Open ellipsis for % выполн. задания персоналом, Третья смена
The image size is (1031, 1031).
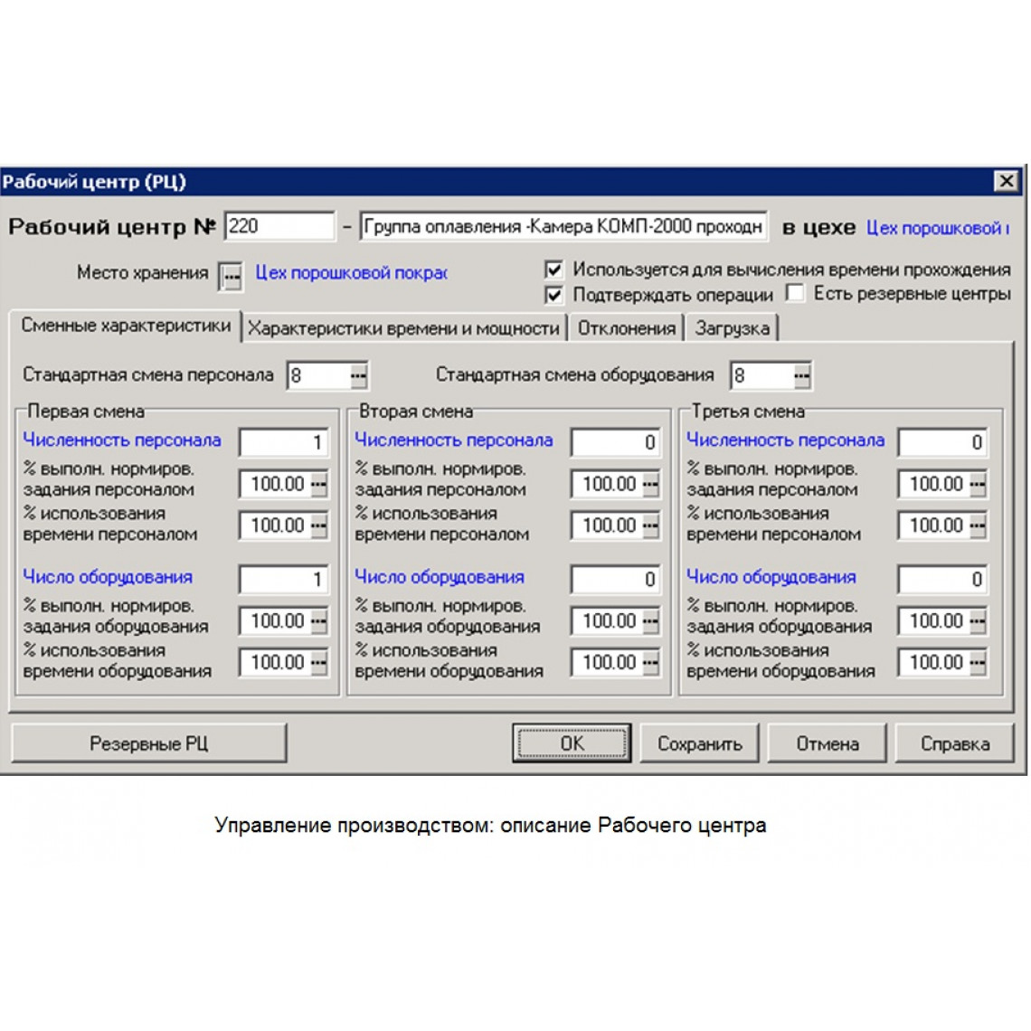(x=978, y=486)
